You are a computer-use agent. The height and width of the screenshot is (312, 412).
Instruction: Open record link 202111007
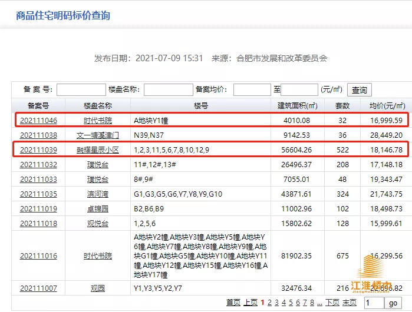click(x=38, y=288)
